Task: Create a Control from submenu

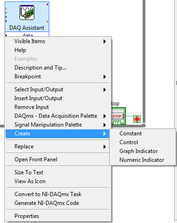Action: click(x=143, y=142)
